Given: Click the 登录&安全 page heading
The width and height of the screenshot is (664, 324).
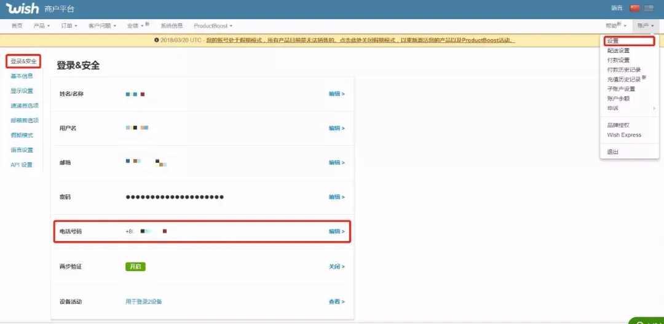Looking at the screenshot, I should (78, 65).
